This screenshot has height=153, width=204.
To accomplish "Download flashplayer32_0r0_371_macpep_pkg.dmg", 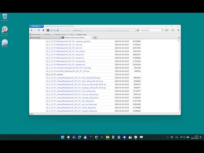I will [68, 41].
